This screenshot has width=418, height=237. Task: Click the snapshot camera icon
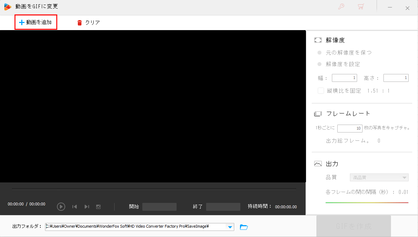(98, 207)
